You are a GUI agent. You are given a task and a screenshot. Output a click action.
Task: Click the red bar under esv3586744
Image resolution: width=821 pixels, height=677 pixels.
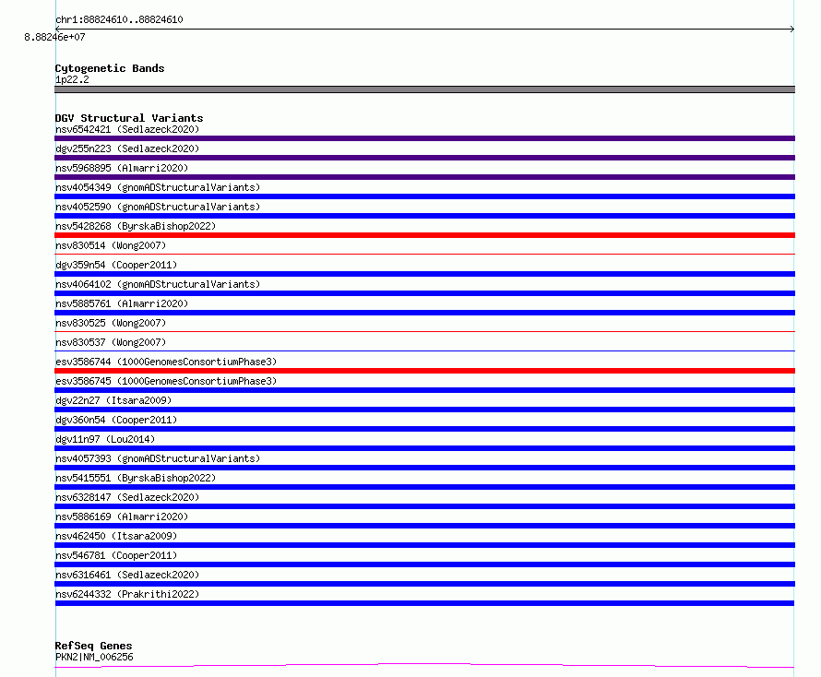click(x=424, y=371)
